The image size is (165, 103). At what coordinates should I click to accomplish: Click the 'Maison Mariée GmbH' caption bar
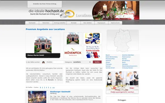pos(43,55)
